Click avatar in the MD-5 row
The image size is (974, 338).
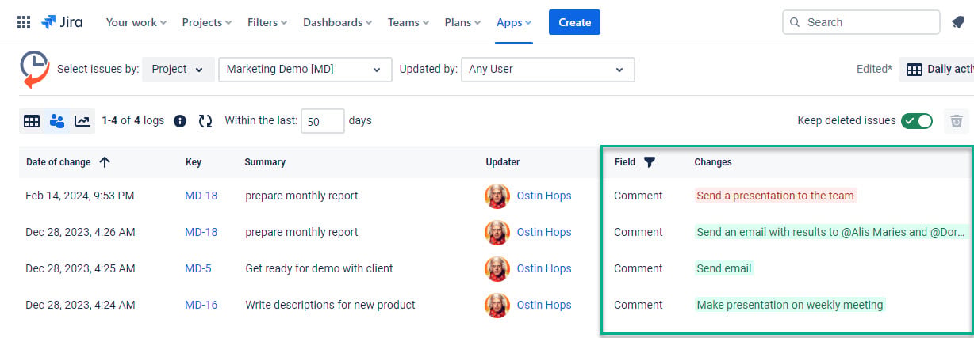click(x=497, y=268)
